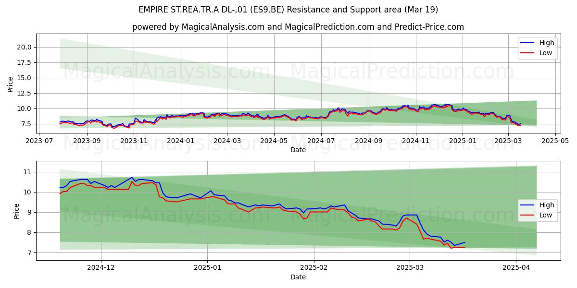Click the '11' tick on the bottom y-axis
Viewport: 577px width, 288px height.
(28, 172)
